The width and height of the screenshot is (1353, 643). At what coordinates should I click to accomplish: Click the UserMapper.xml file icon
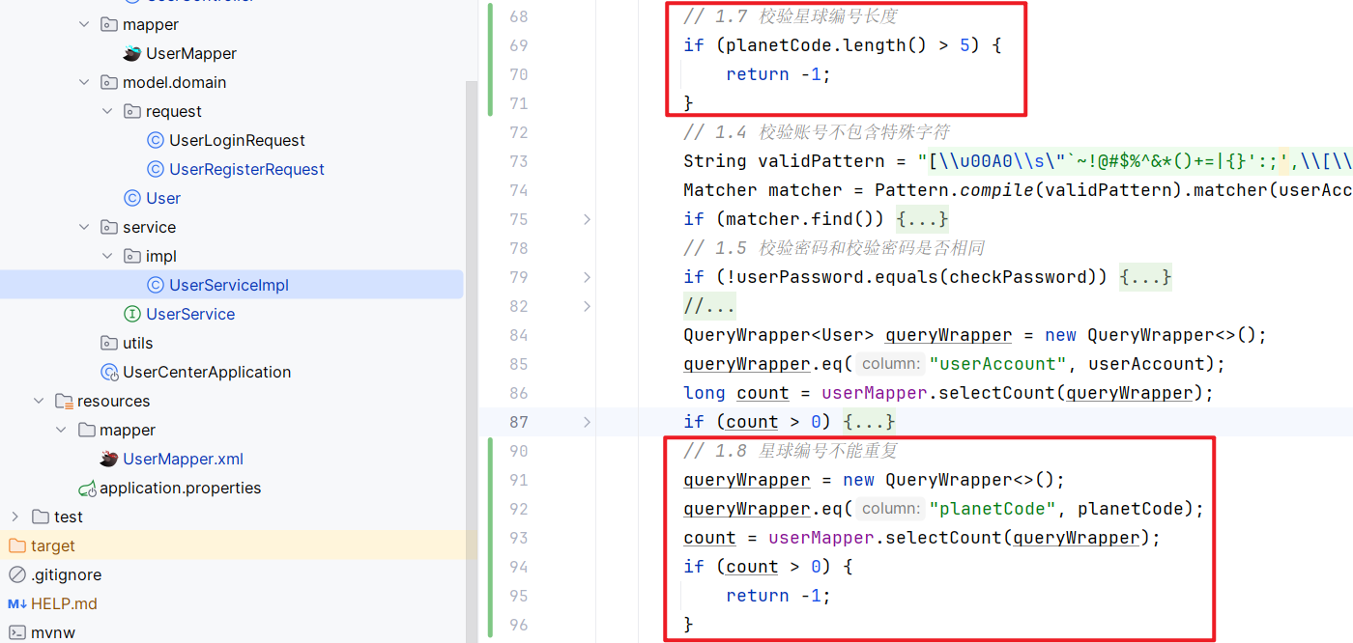tap(109, 459)
